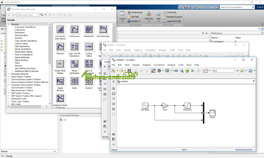Click the Community link in MATLAB resources
Image resolution: width=264 pixels, height=158 pixels.
click(170, 12)
